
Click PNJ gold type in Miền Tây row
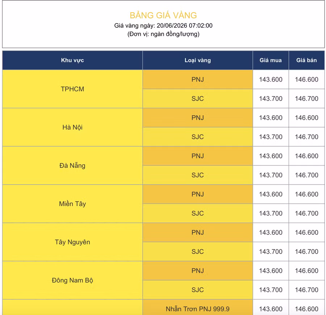pos(197,194)
